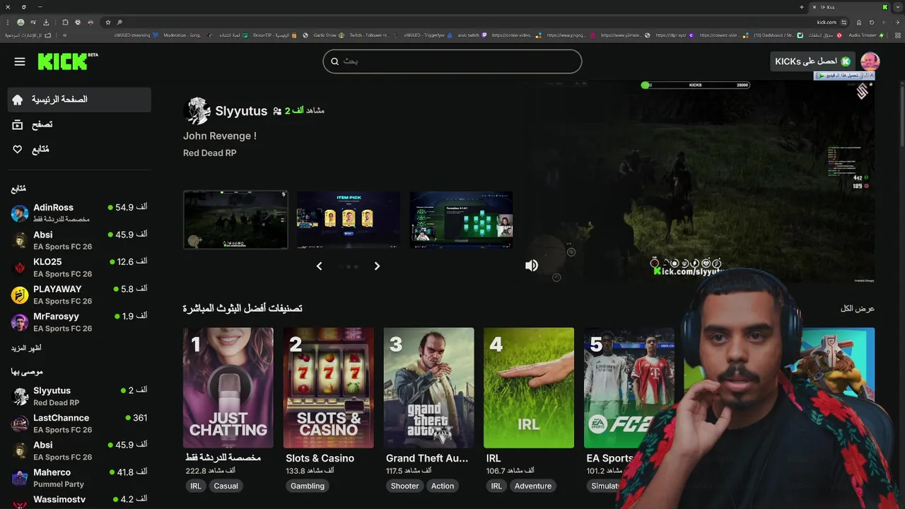Image resolution: width=905 pixels, height=509 pixels.
Task: Click the browser profile avatar icon
Action: pyautogui.click(x=21, y=22)
